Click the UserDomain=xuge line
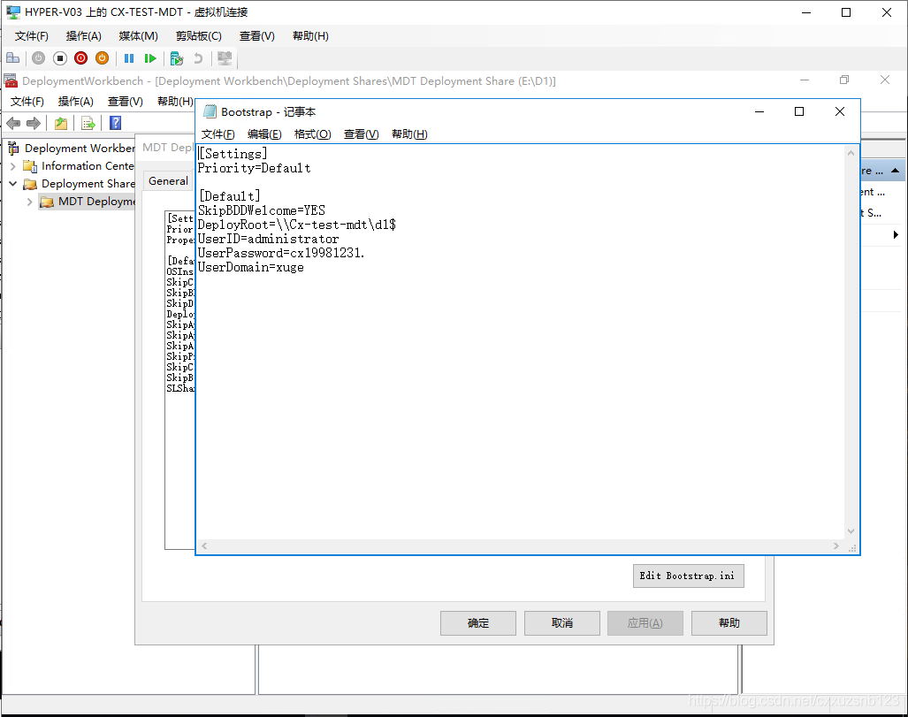Screen dimensions: 908x717 (x=251, y=268)
